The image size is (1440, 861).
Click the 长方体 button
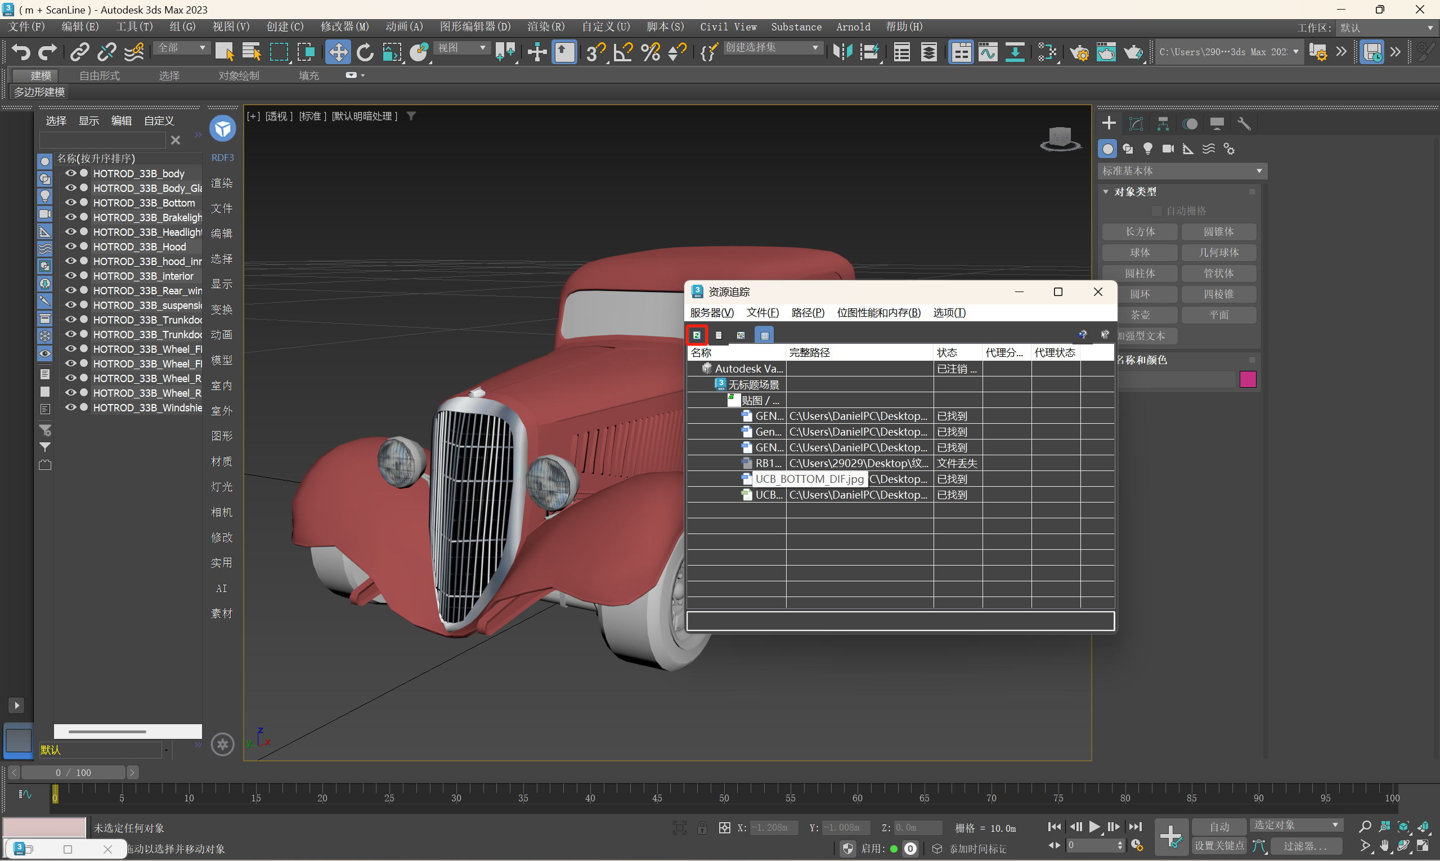point(1140,232)
